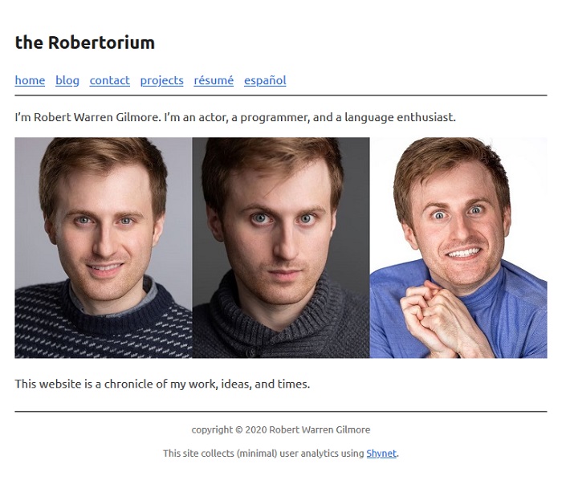Visit the projects page
The width and height of the screenshot is (562, 484).
click(161, 80)
